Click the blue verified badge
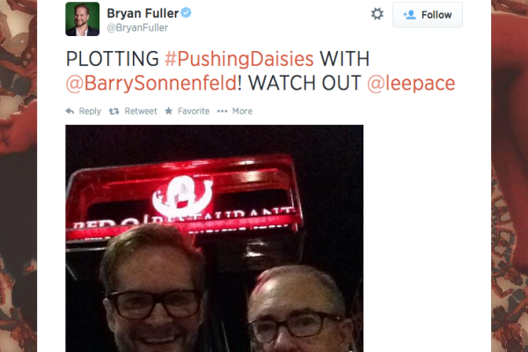Viewport: 528px width, 352px height. [187, 13]
